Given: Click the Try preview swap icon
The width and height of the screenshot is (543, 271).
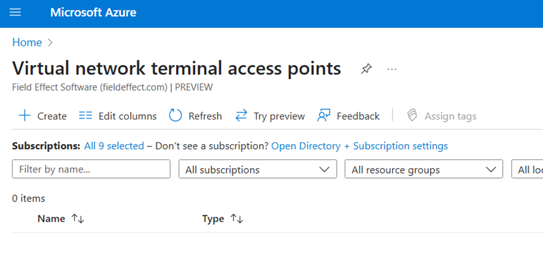Looking at the screenshot, I should (241, 116).
